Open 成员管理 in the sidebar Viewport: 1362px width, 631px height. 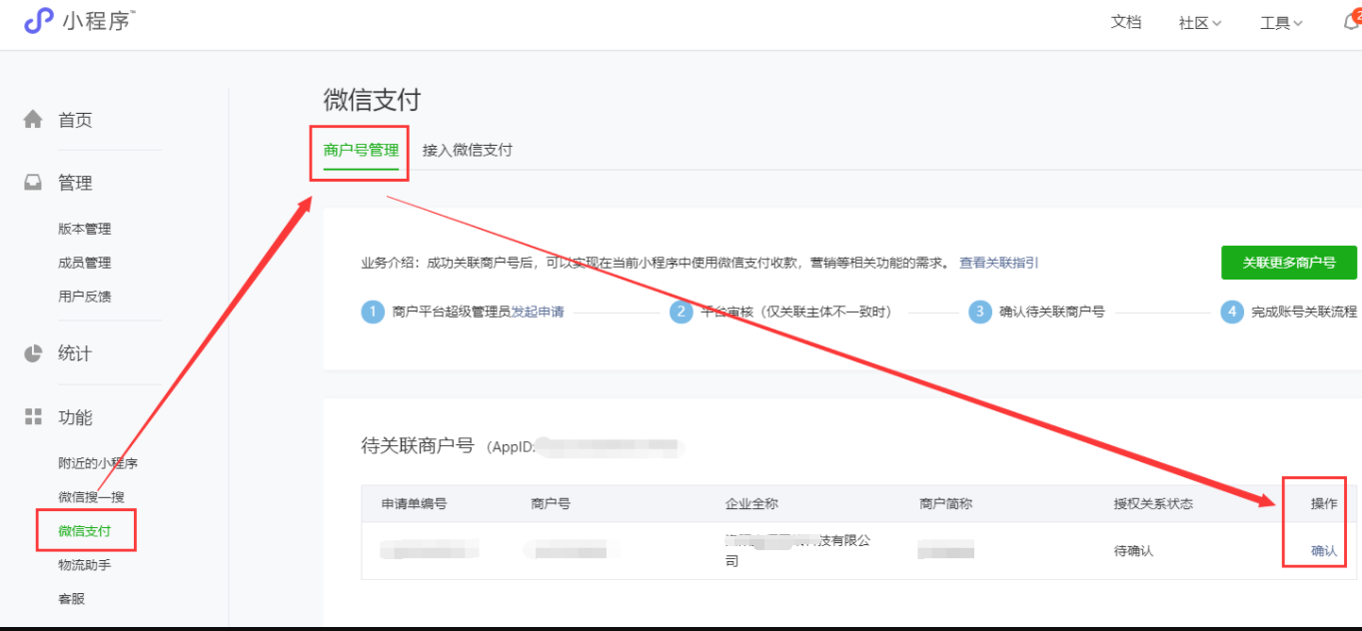pyautogui.click(x=85, y=263)
